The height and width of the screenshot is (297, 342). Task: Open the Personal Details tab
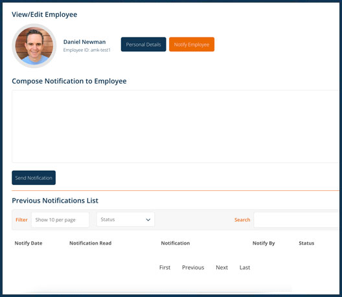point(143,45)
